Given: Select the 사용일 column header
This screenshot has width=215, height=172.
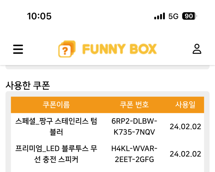Looking at the screenshot, I should pos(185,105).
